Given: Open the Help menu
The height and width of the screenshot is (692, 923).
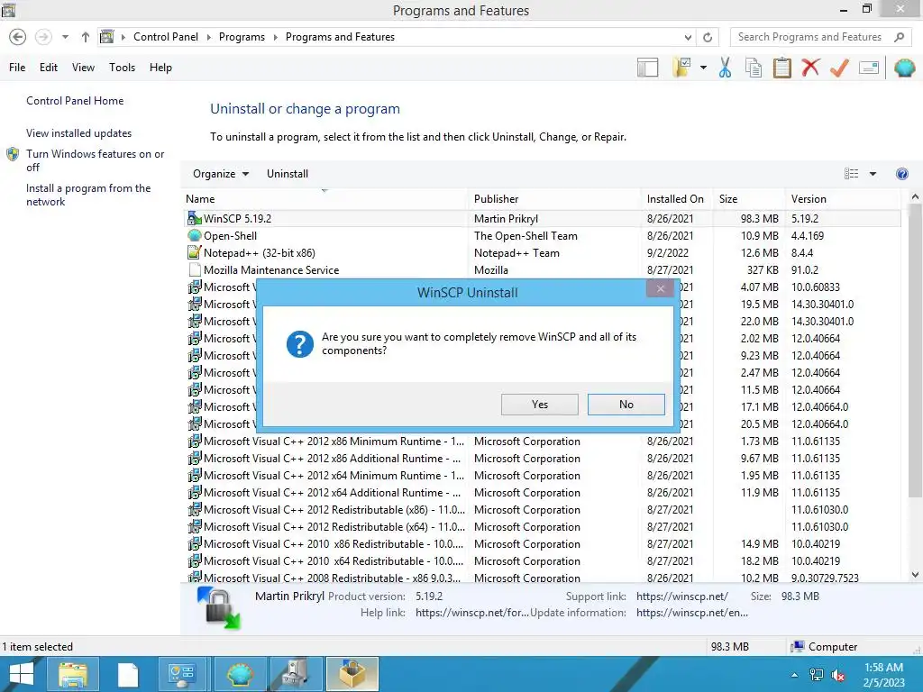Looking at the screenshot, I should pyautogui.click(x=160, y=68).
